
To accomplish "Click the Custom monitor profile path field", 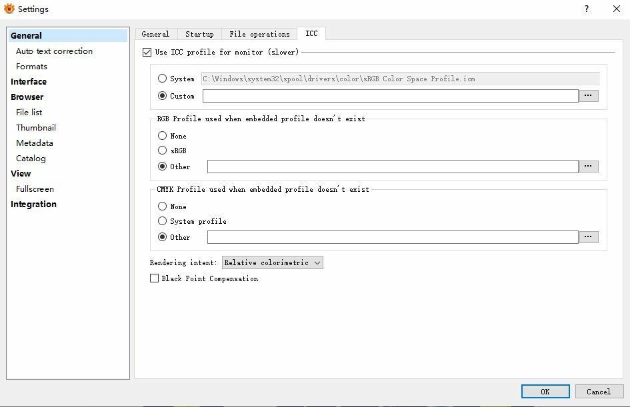I will click(390, 96).
